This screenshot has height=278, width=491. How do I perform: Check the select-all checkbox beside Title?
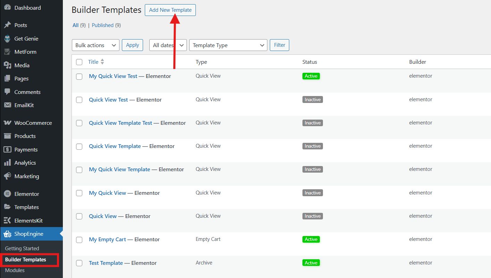tap(79, 62)
